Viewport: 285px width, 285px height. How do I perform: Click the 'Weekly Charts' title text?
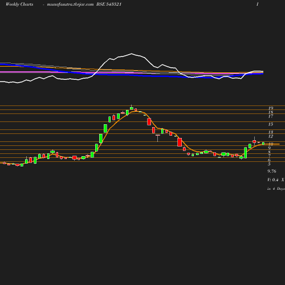(19, 5)
